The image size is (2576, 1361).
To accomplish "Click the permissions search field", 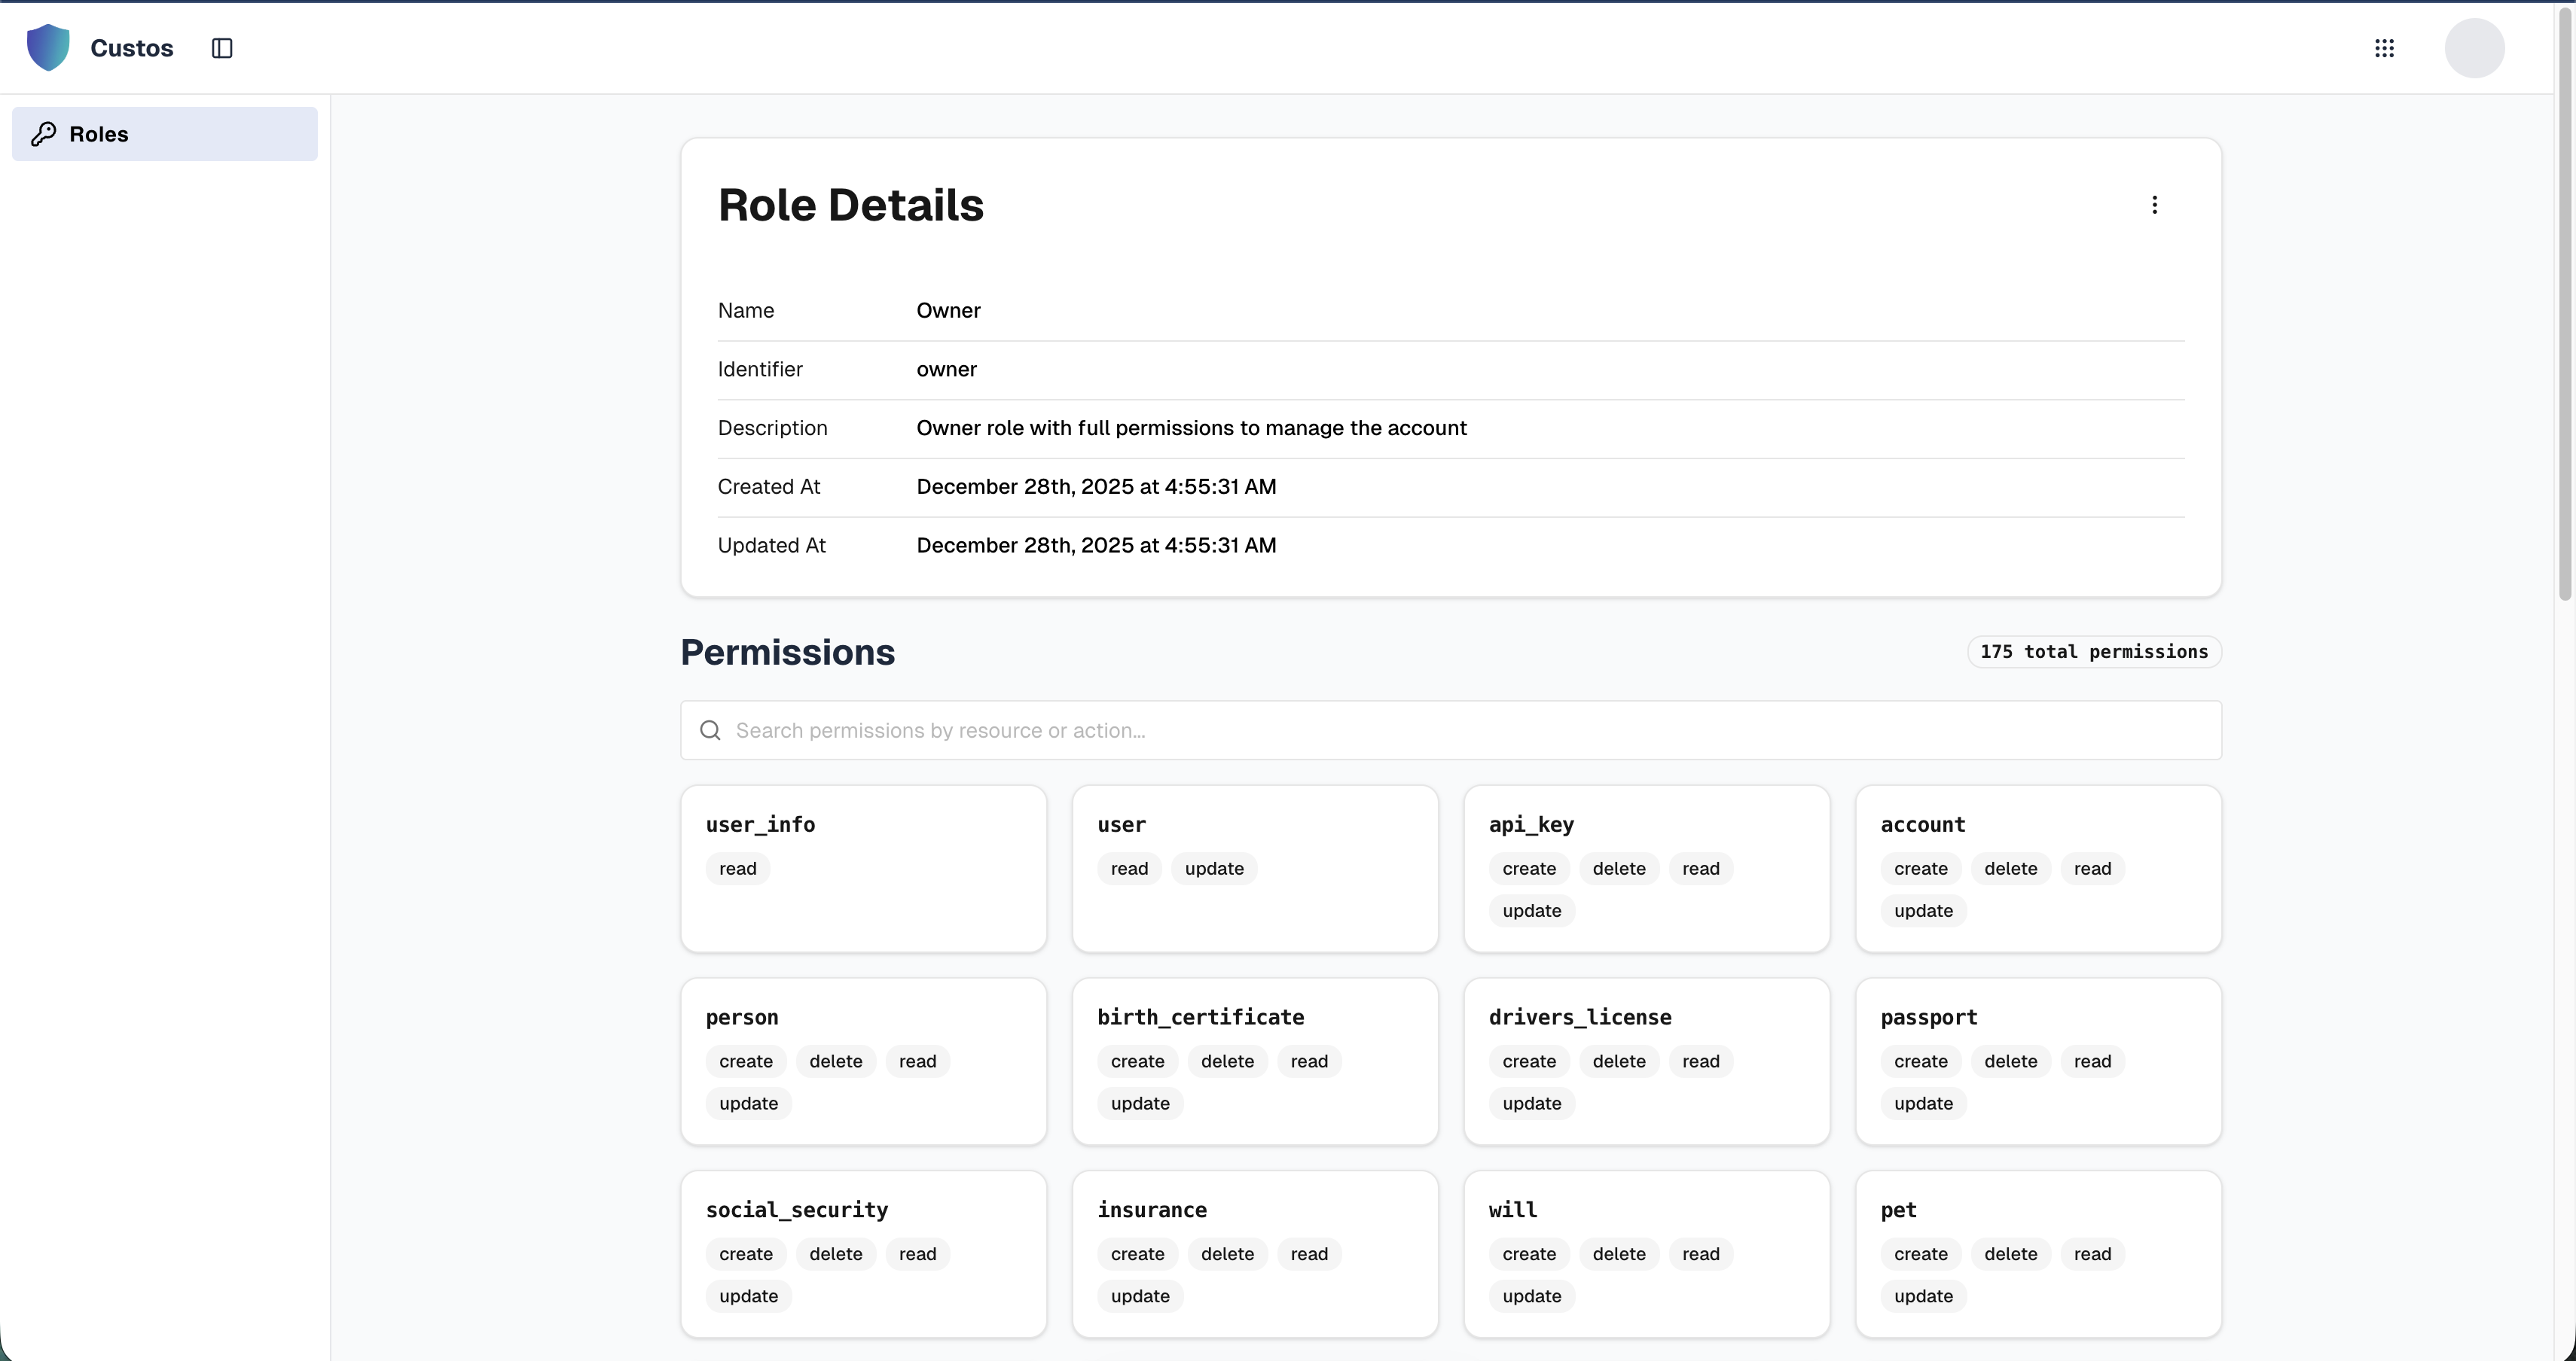I will click(x=1450, y=730).
